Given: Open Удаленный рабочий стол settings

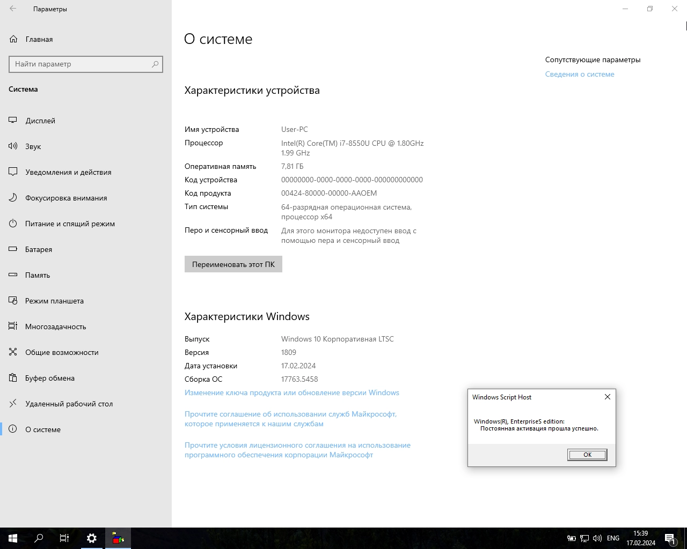Looking at the screenshot, I should point(69,404).
